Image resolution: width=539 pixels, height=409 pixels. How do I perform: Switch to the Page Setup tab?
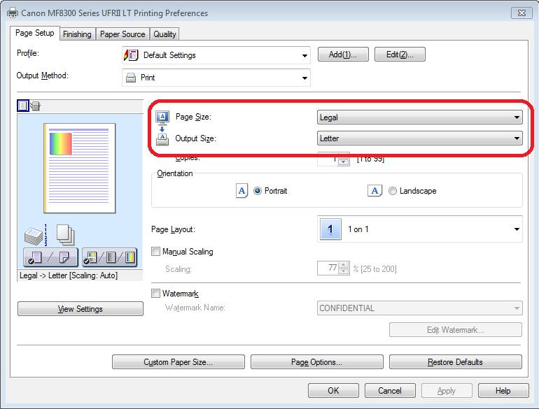tap(35, 34)
